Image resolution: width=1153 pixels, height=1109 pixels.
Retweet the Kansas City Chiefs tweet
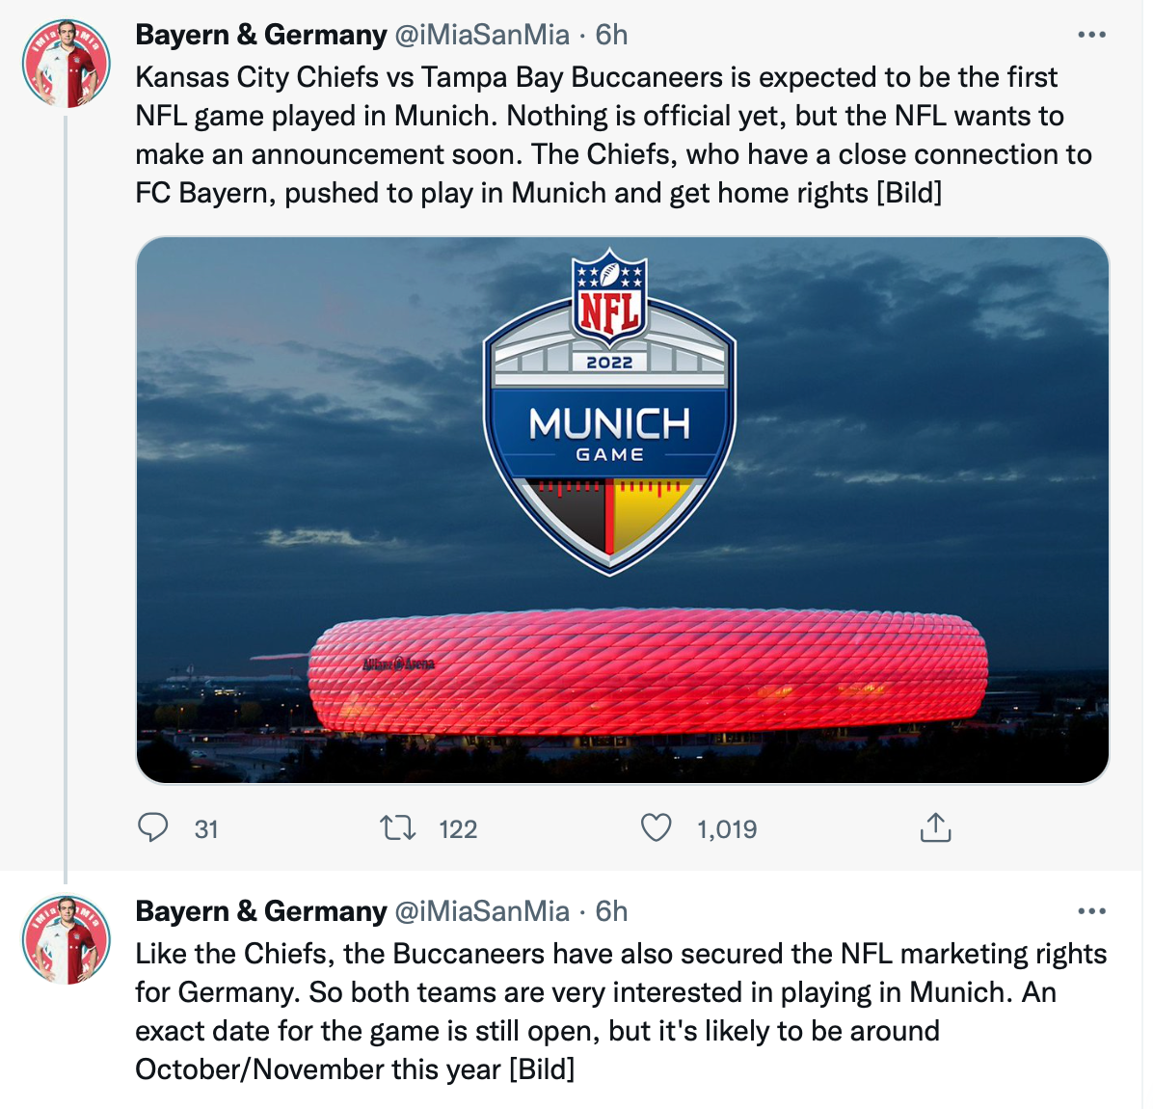pyautogui.click(x=397, y=827)
